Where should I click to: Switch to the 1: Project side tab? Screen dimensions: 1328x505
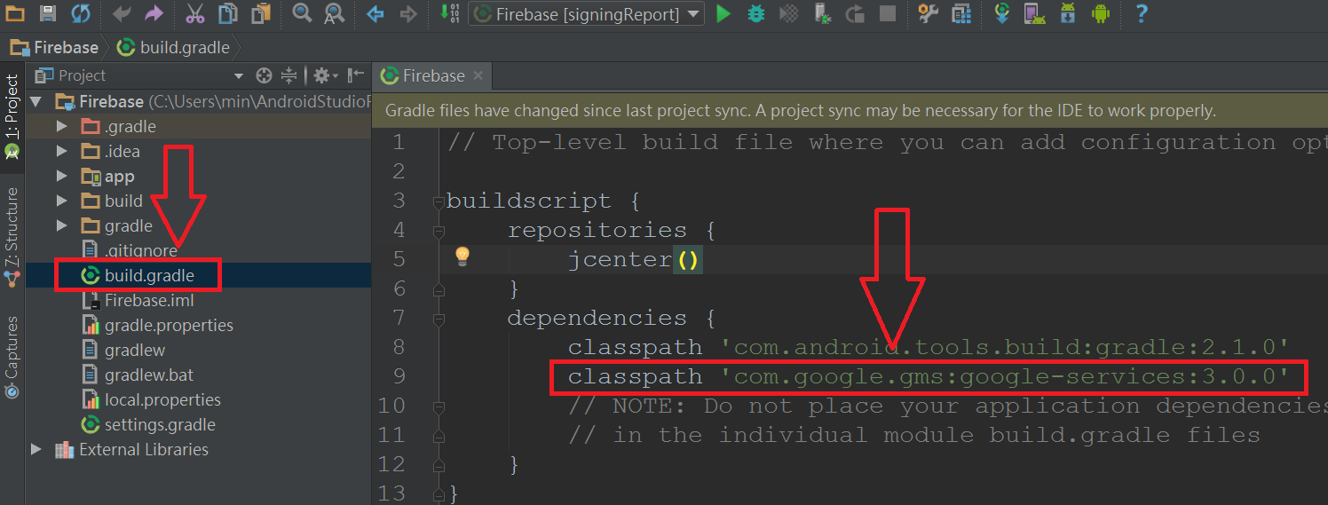tap(12, 115)
